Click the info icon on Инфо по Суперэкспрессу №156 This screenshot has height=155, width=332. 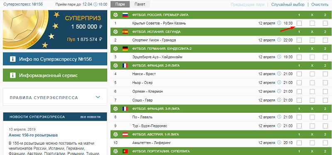(13, 59)
